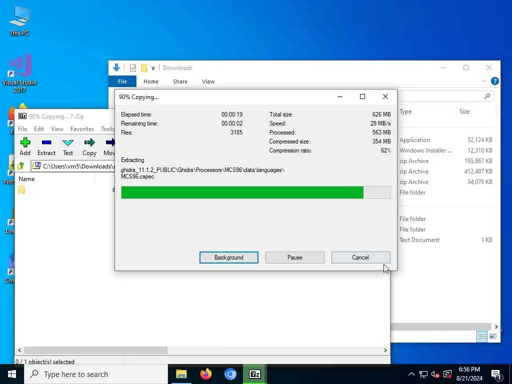Screen dimensions: 512x384
Task: Click the Downloads search field
Action: pos(445,96)
